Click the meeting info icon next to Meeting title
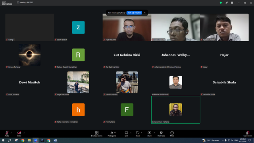254x143 pixels. [x=18, y=2]
